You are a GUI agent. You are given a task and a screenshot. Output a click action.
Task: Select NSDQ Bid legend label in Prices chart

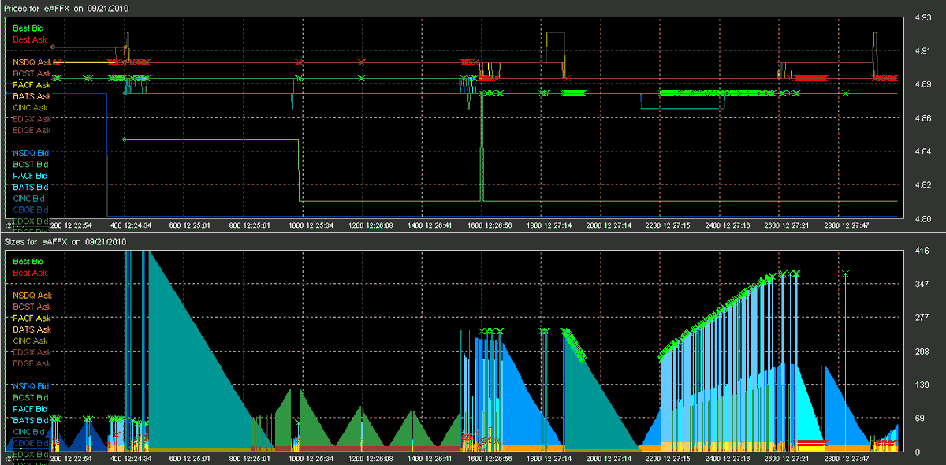tap(30, 153)
